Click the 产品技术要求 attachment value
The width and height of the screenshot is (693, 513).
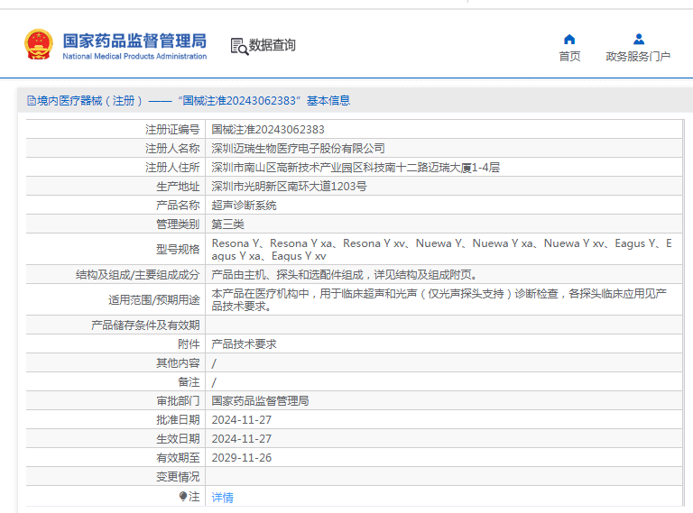244,344
